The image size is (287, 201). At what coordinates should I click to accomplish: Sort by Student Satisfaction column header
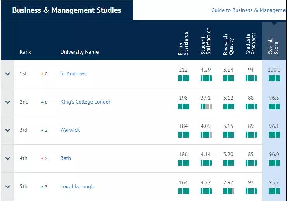206,41
